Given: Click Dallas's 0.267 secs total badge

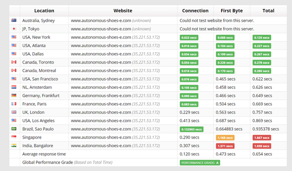Looking at the screenshot, I should 262,54.
